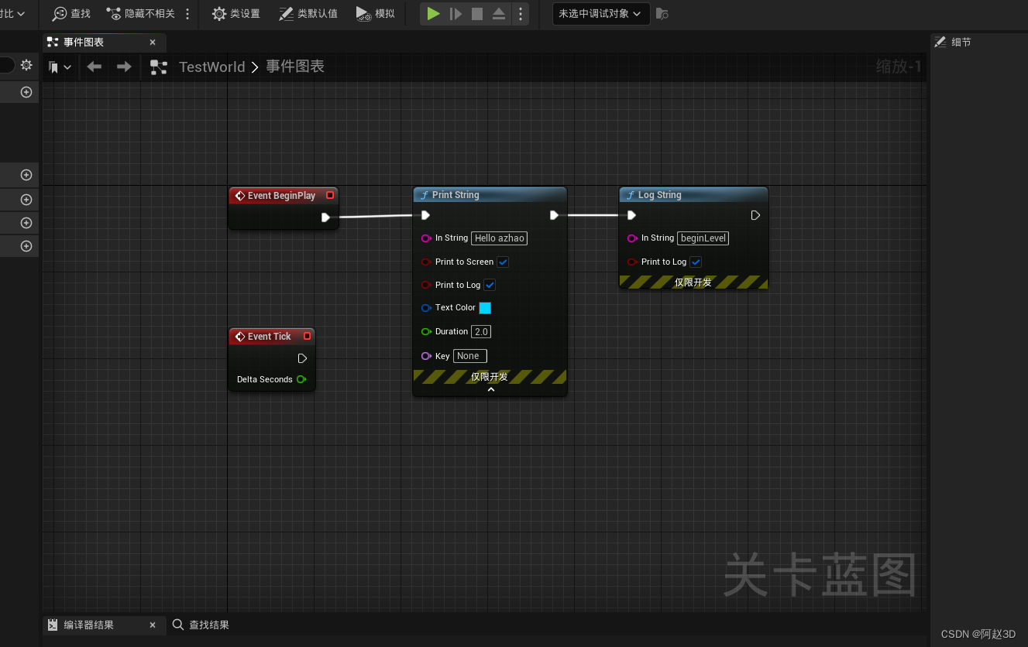Image resolution: width=1028 pixels, height=647 pixels.
Task: Click Print String exec output pin
Action: tap(554, 215)
